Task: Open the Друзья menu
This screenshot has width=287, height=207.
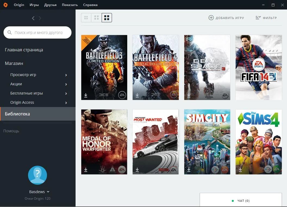Action: coord(50,5)
